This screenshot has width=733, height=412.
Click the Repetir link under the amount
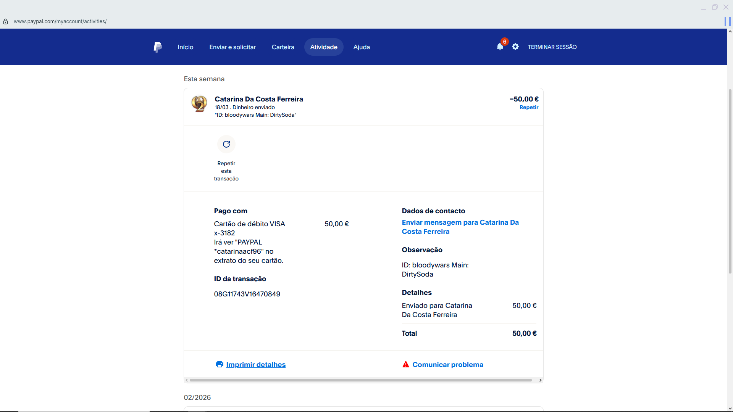pos(529,107)
